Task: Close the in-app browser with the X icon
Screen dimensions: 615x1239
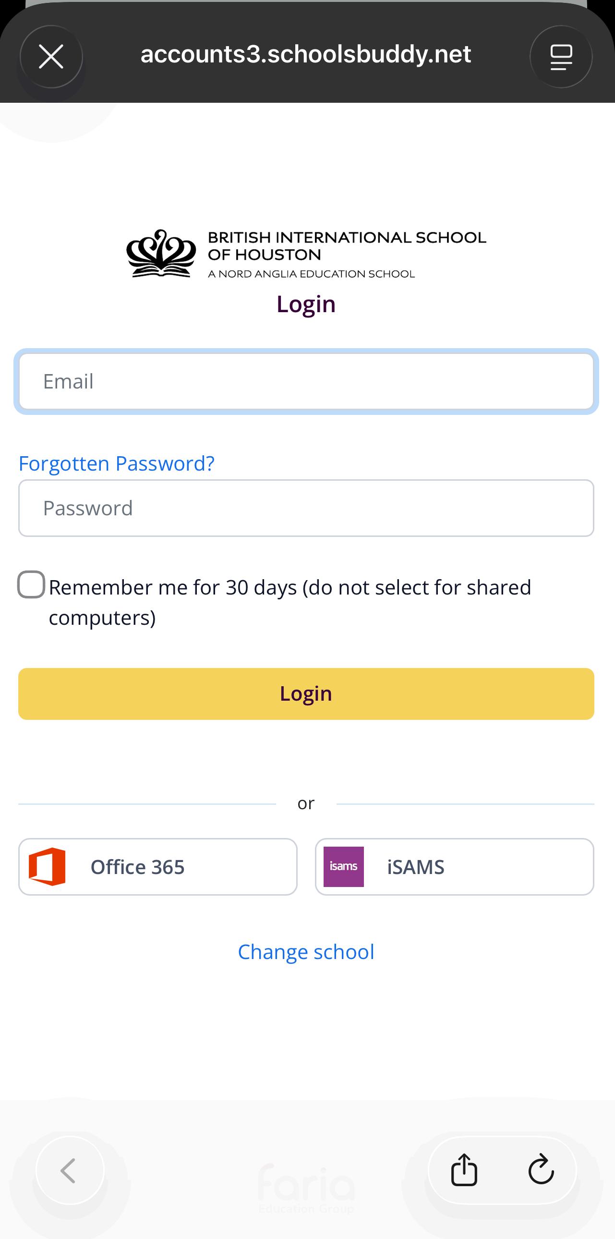Action: (51, 57)
